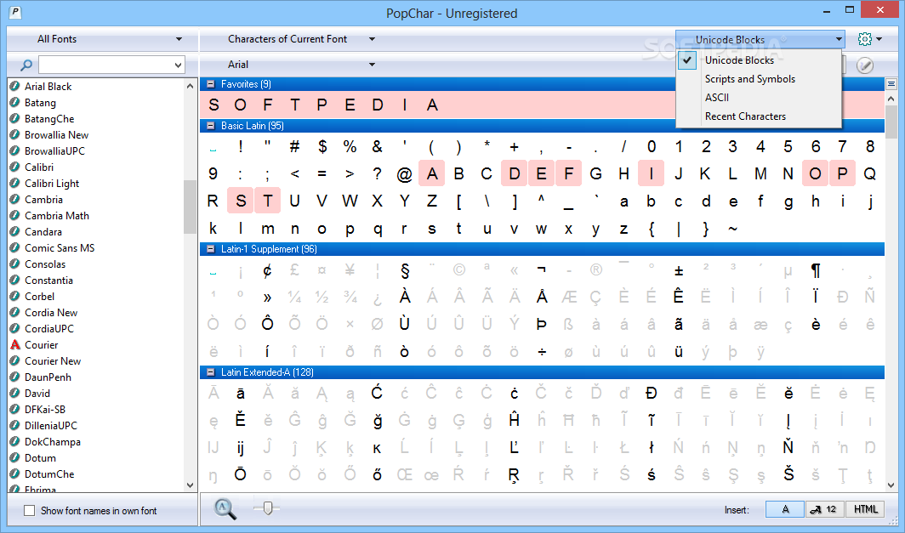Pick the at sign @ character
Screen dimensions: 905x533
[405, 173]
